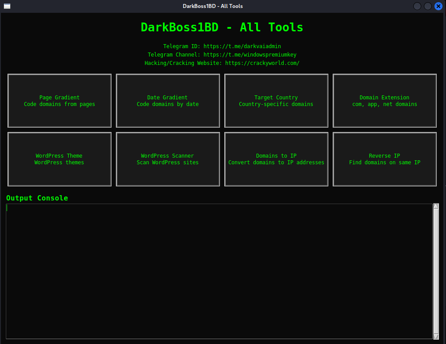The image size is (446, 344).
Task: Open the Domains to IP converter
Action: click(x=276, y=159)
